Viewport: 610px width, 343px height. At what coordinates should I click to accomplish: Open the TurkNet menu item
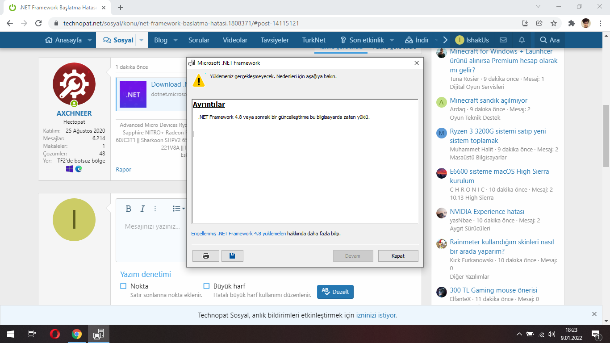(x=313, y=40)
